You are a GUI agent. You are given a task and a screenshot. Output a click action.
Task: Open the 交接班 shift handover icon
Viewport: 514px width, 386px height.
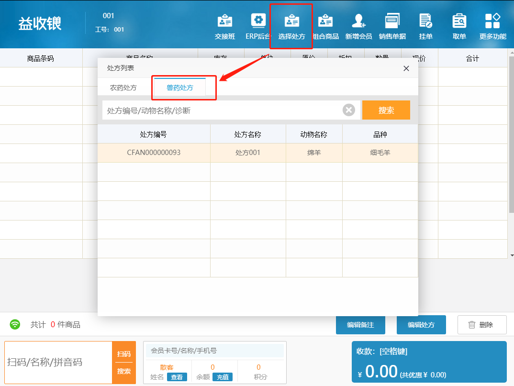[225, 27]
